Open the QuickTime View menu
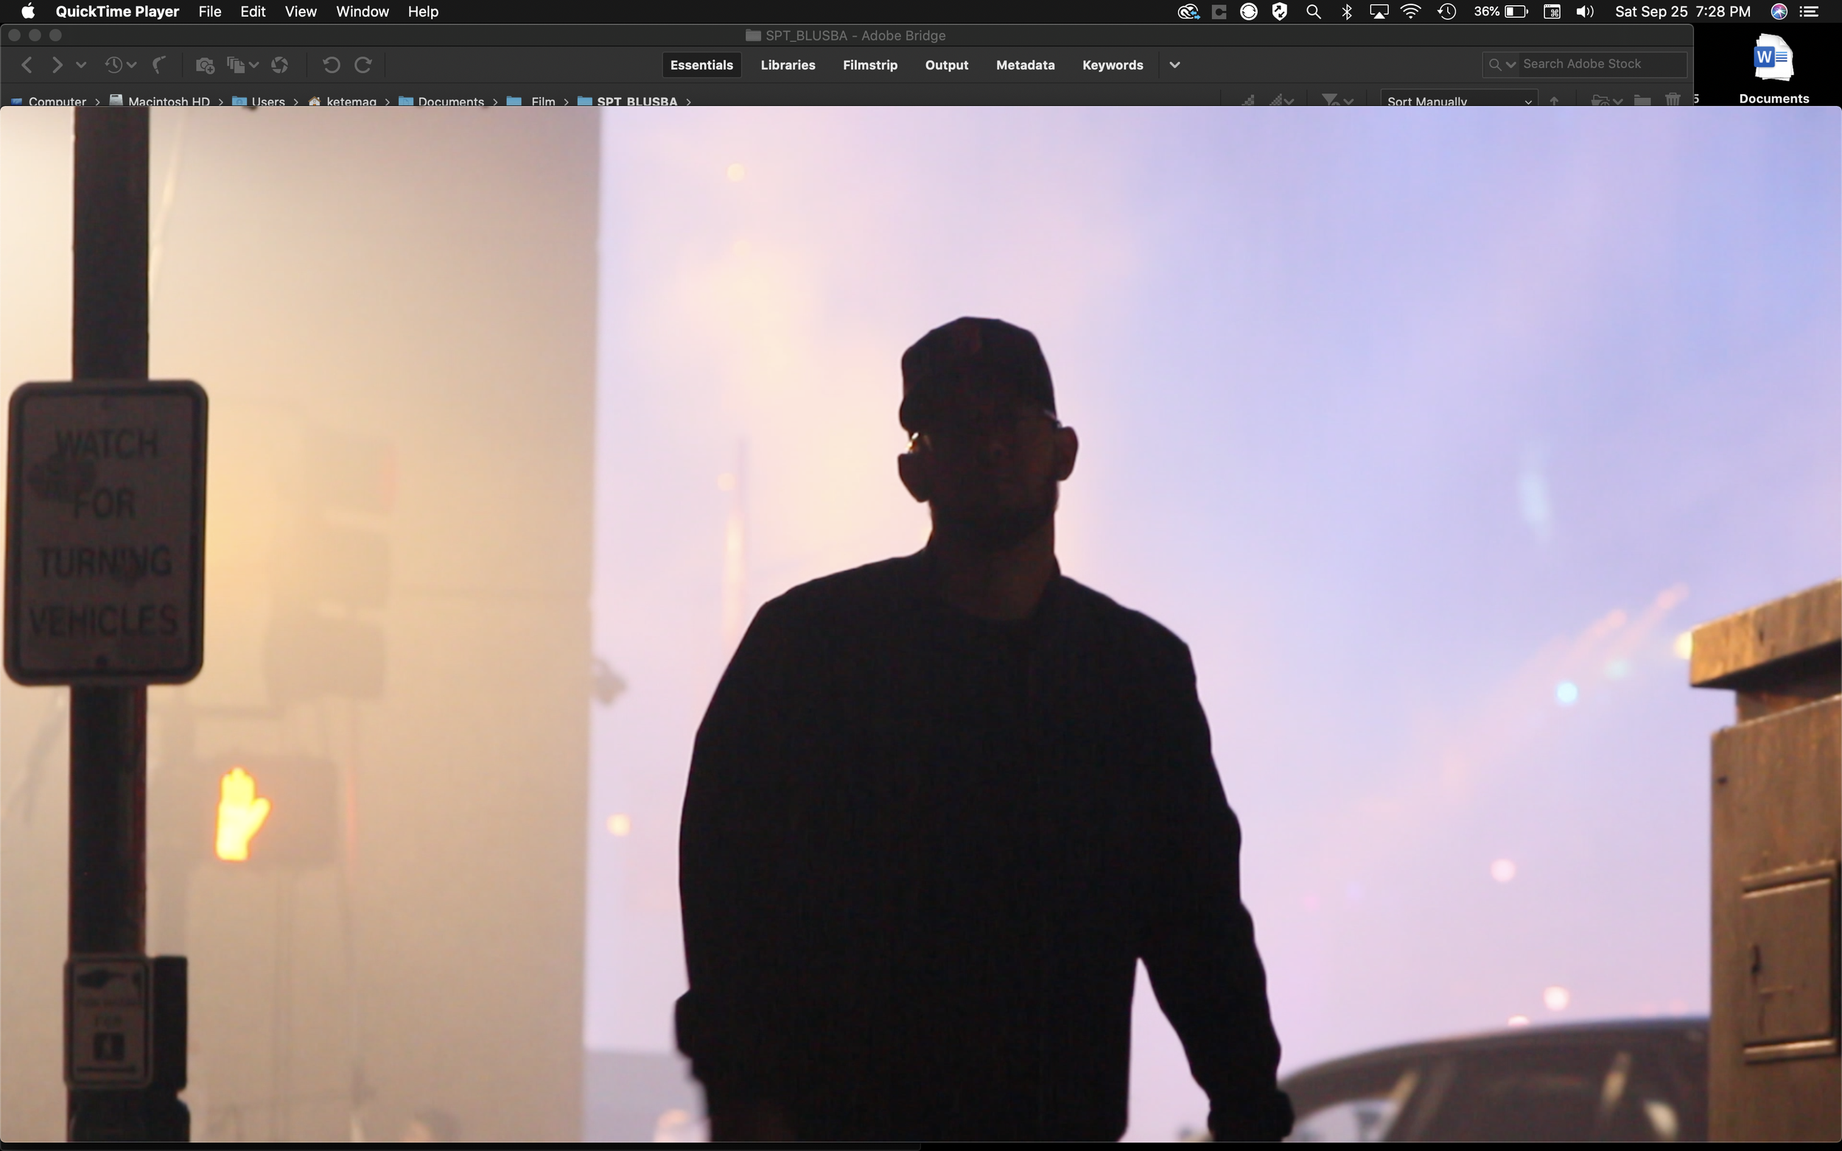The image size is (1842, 1151). pyautogui.click(x=300, y=12)
